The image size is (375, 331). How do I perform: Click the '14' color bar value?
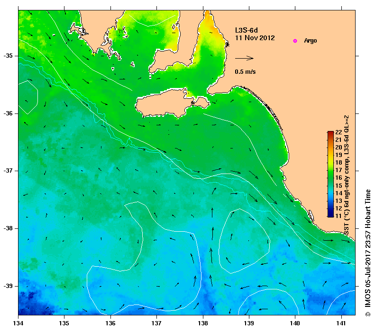coord(338,193)
